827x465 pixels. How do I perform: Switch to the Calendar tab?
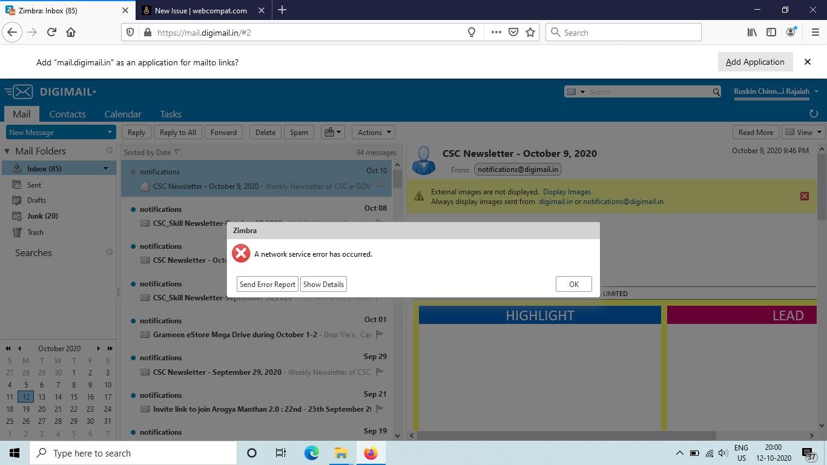pos(122,114)
